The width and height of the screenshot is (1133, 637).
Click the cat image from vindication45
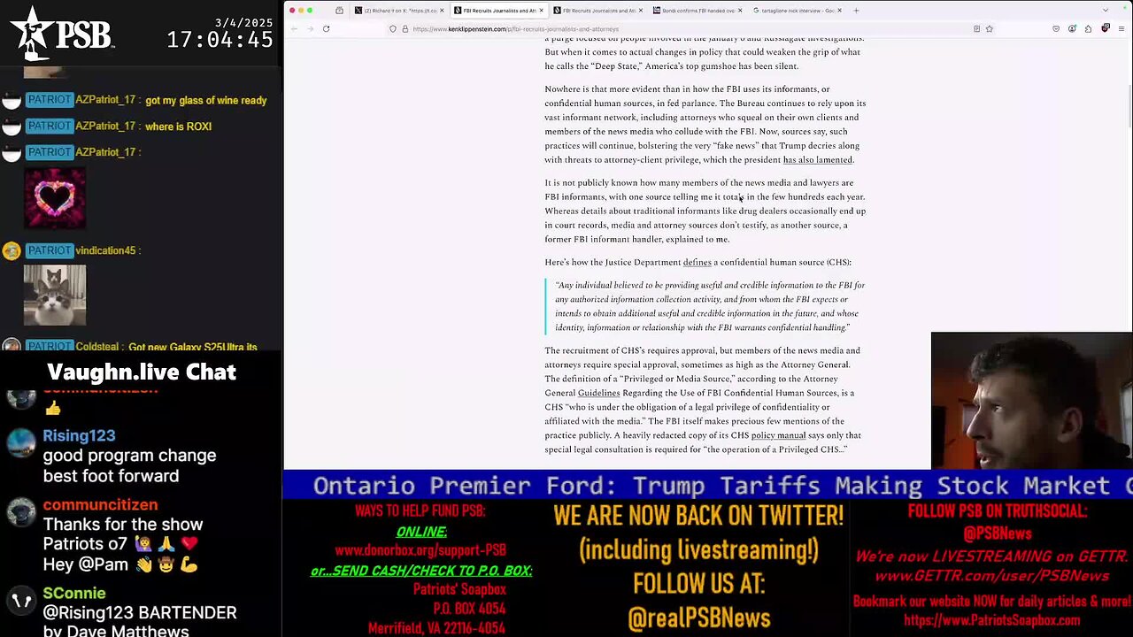tap(55, 295)
